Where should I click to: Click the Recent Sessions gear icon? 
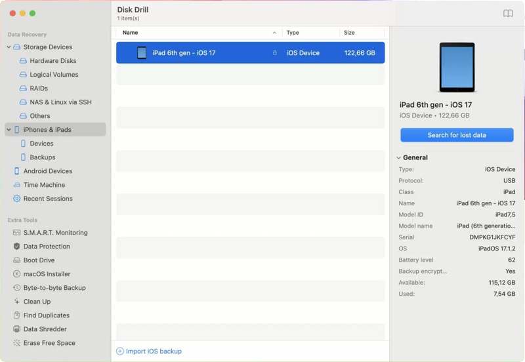pos(17,199)
